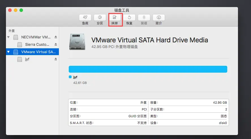The width and height of the screenshot is (251, 139).
Task: Select the Restore (恢复) toolbar icon
Action: tap(129, 18)
